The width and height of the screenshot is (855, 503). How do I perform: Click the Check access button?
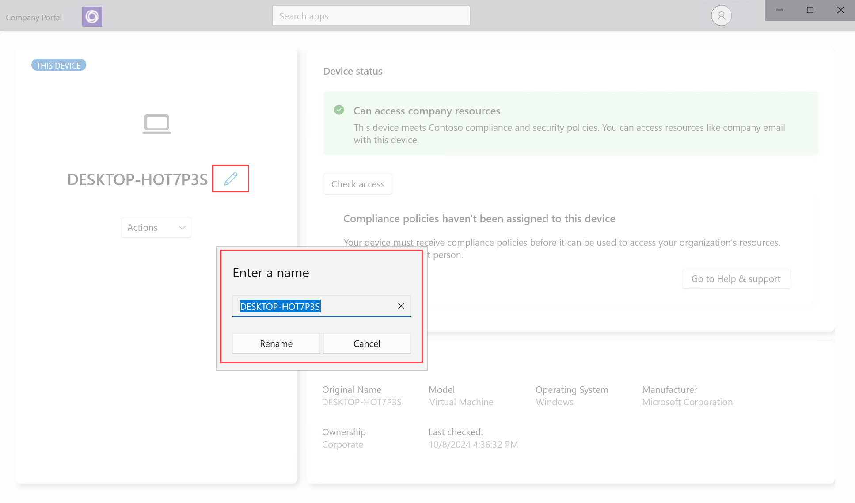pyautogui.click(x=358, y=184)
